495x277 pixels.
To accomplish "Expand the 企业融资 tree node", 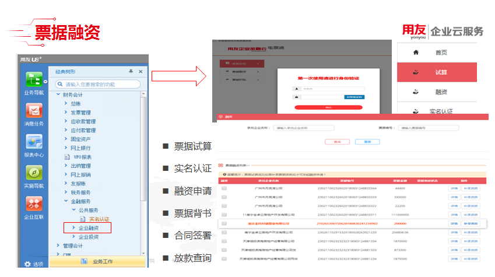I will tap(73, 227).
